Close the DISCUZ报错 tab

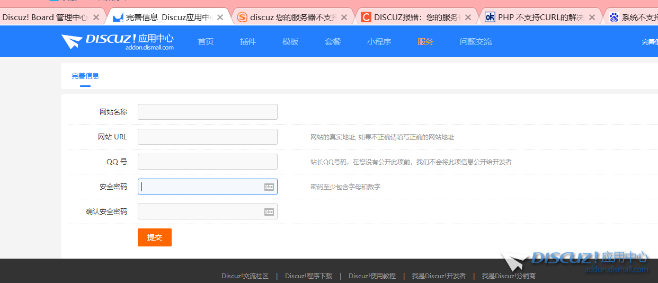(x=468, y=17)
